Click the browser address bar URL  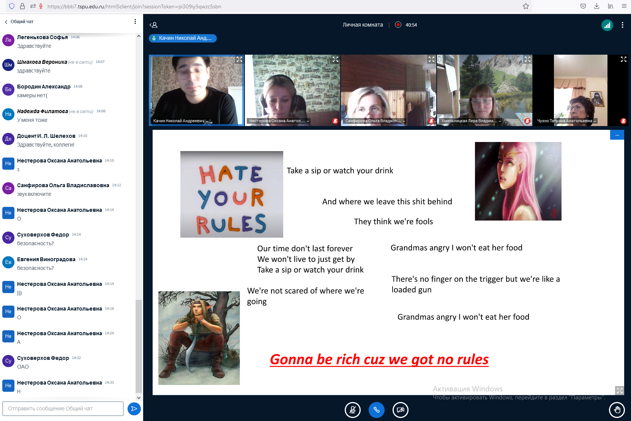134,6
